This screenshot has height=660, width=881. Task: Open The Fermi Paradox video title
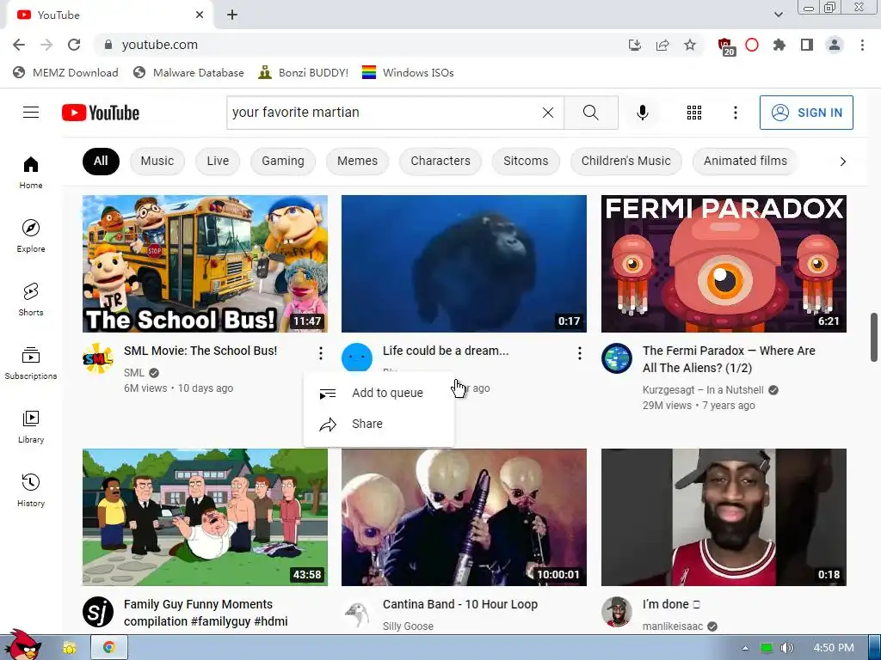[729, 359]
